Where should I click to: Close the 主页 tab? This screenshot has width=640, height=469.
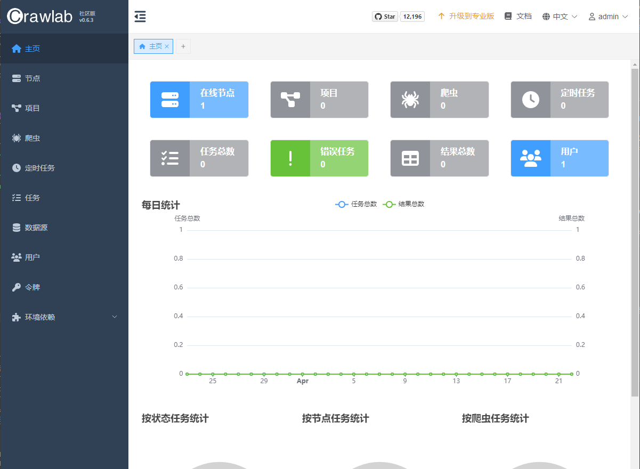[x=167, y=46]
